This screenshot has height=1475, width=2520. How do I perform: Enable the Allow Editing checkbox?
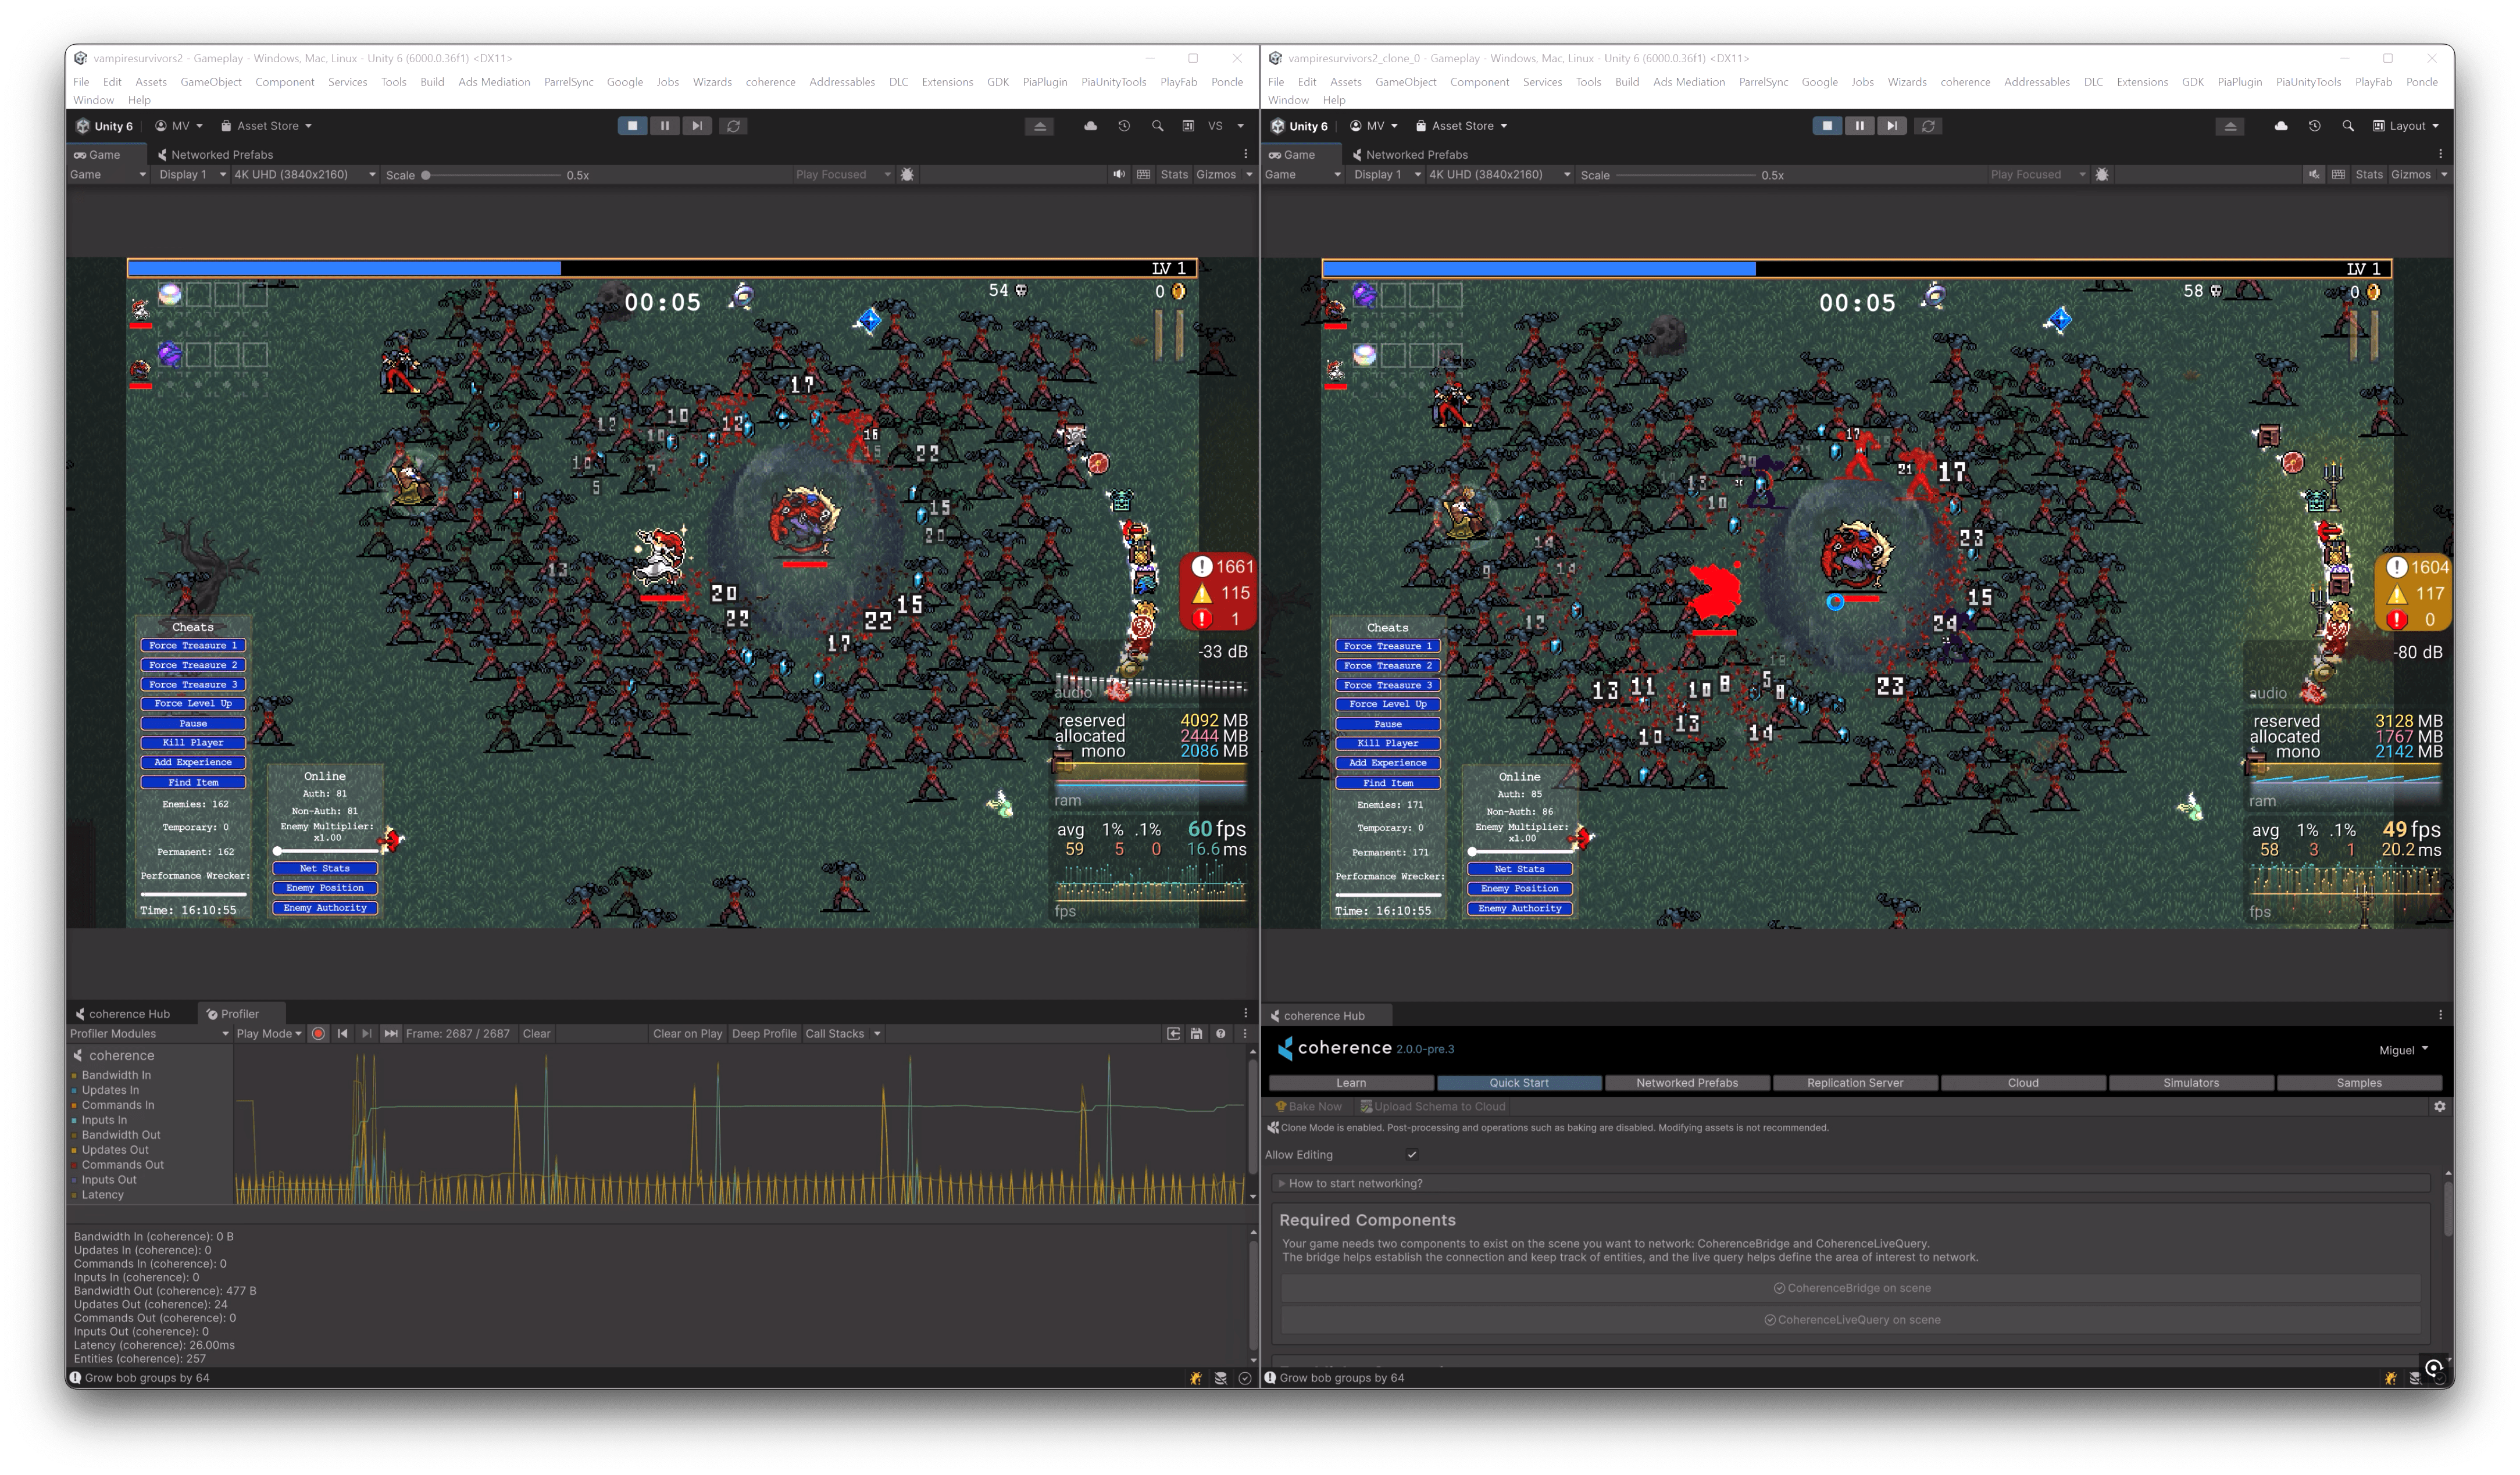pos(1411,1154)
